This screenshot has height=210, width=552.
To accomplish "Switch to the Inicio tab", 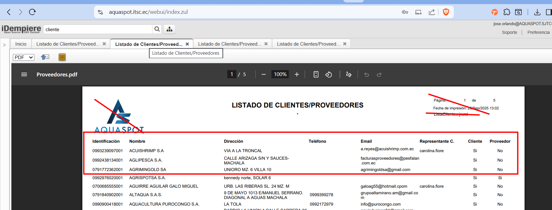I will tap(21, 44).
